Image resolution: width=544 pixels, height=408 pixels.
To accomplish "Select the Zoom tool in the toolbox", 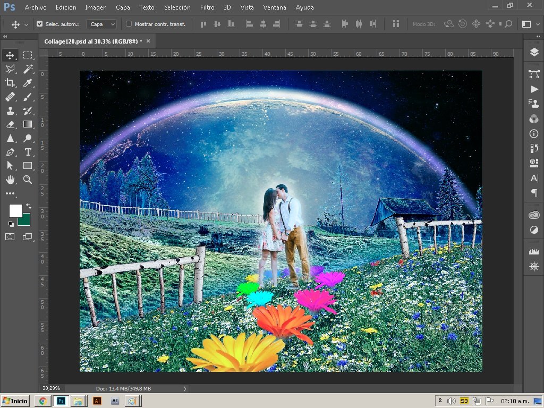I will tap(28, 180).
